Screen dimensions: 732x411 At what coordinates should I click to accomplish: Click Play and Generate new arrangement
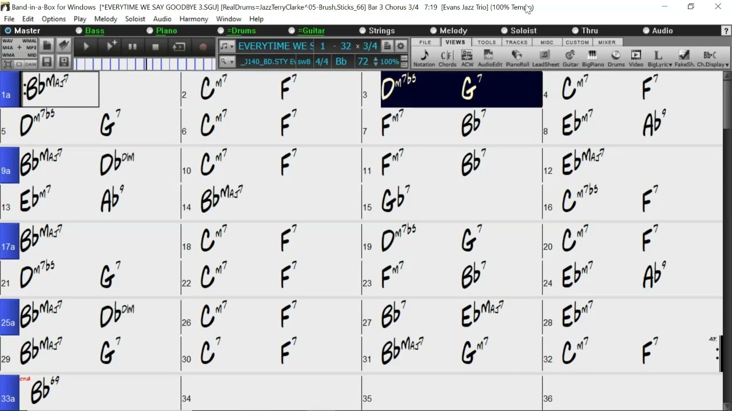[111, 47]
